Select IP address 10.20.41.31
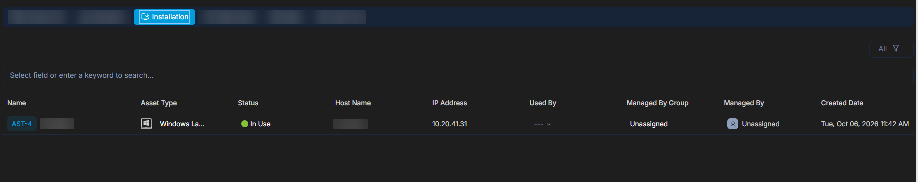The width and height of the screenshot is (918, 182). tap(450, 124)
